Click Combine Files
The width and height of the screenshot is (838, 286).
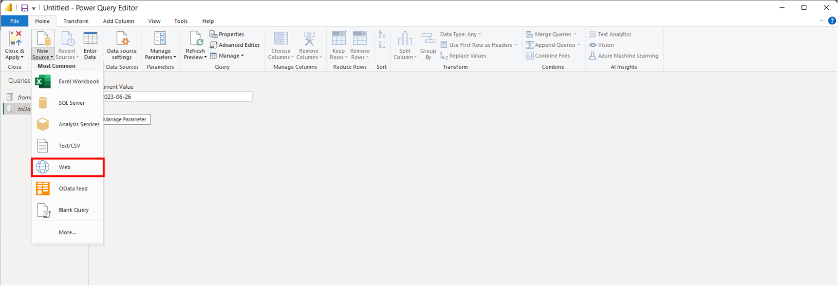point(547,56)
